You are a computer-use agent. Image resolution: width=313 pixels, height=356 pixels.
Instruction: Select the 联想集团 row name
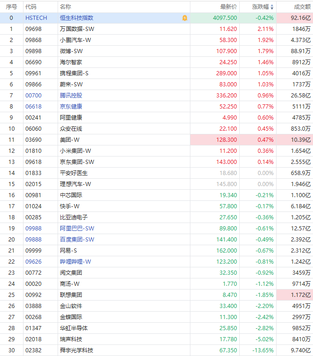71,295
